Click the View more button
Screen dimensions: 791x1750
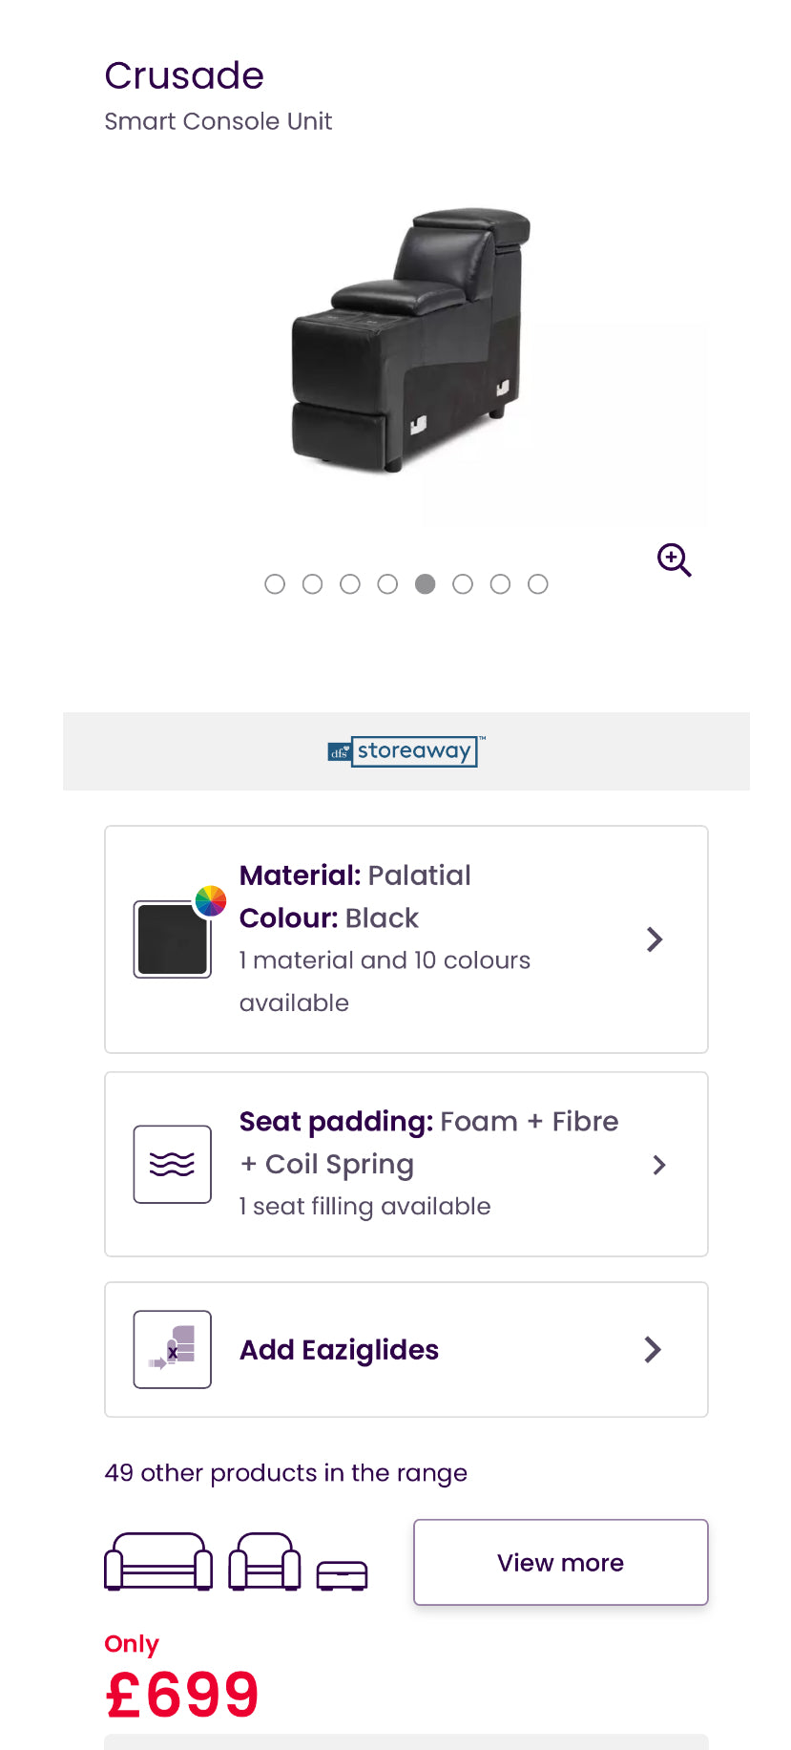click(x=561, y=1562)
